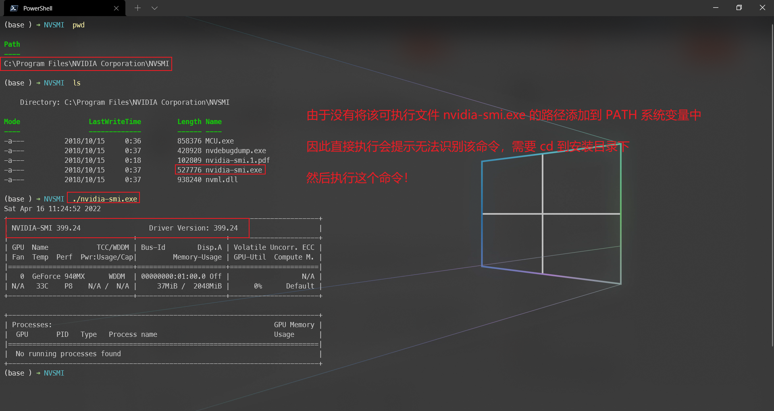Minimize the terminal window
The image size is (774, 411).
click(x=716, y=8)
